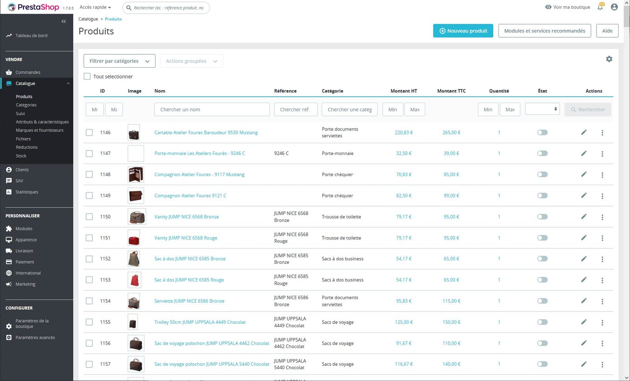This screenshot has width=630, height=381.
Task: Open the Accès rapide dropdown
Action: tap(95, 7)
